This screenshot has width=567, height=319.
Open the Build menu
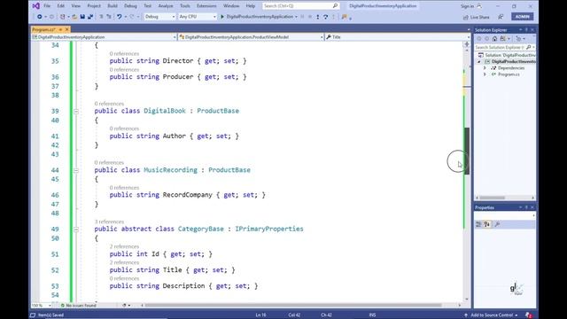(x=113, y=6)
